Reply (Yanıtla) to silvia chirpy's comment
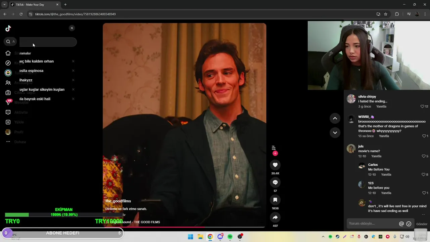430x242 pixels. (381, 107)
